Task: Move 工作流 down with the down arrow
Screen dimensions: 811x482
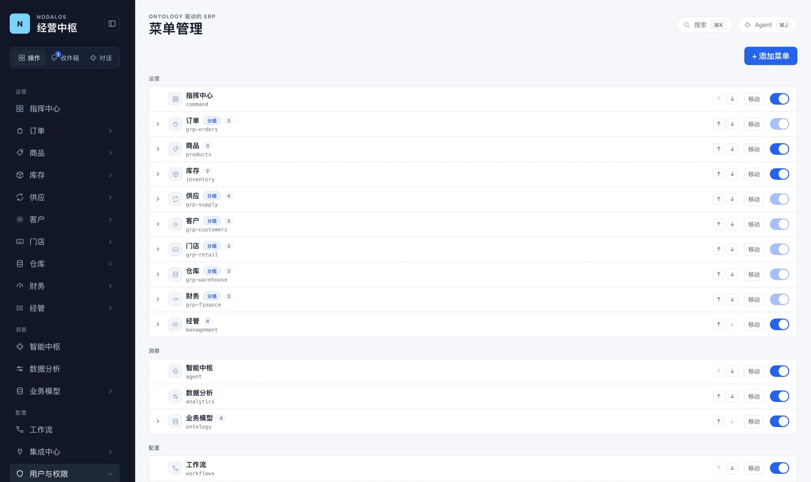Action: pyautogui.click(x=732, y=468)
